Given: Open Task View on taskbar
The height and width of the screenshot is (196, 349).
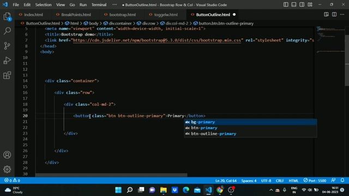Looking at the screenshot, I should 141,190.
